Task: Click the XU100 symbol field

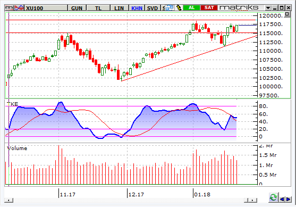Action: [46, 8]
